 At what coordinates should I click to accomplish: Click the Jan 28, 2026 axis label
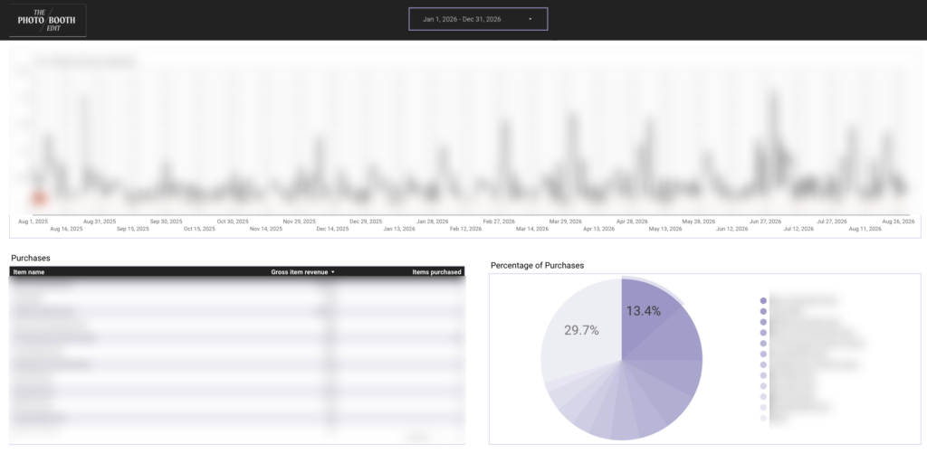(432, 222)
